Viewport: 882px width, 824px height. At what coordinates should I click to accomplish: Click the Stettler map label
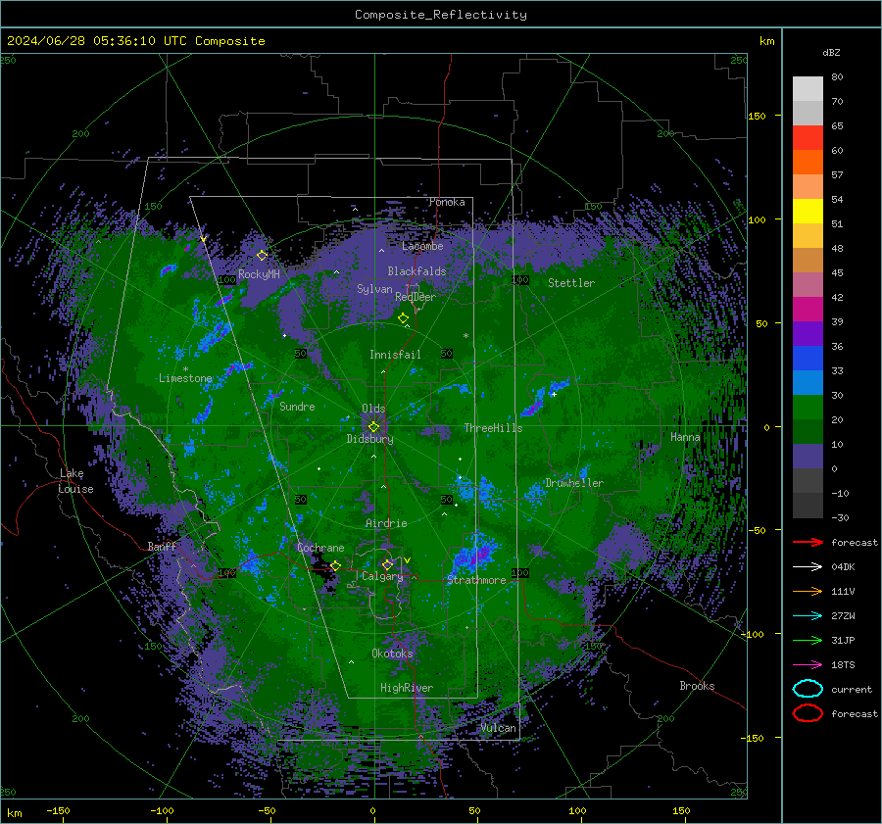pyautogui.click(x=571, y=283)
